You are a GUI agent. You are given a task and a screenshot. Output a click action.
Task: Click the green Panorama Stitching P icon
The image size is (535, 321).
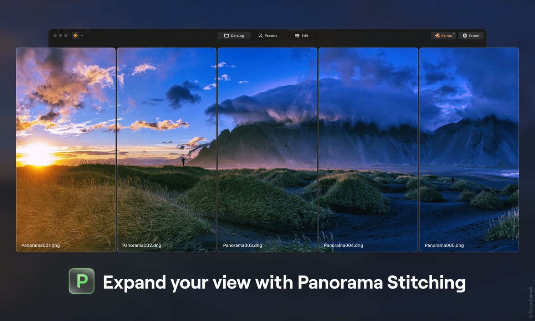[x=82, y=281]
